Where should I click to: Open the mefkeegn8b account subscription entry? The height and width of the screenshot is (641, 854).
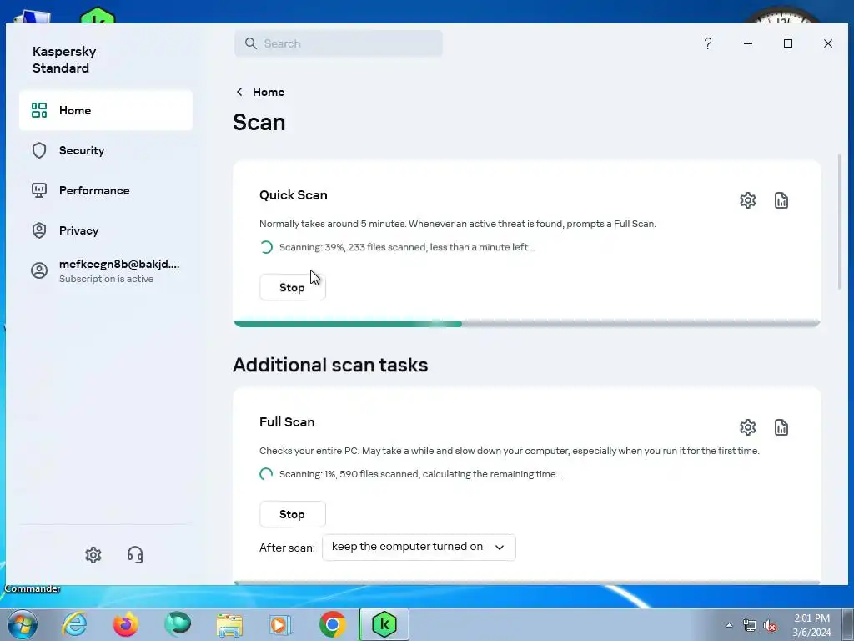[x=106, y=271]
